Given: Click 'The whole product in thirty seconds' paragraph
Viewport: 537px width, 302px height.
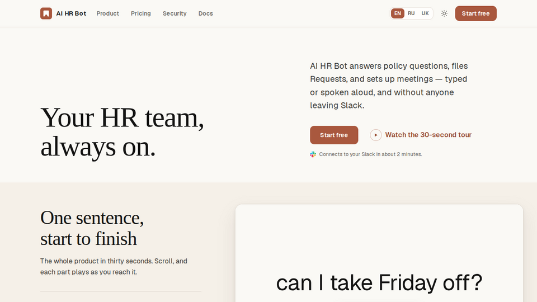Looking at the screenshot, I should [x=114, y=266].
